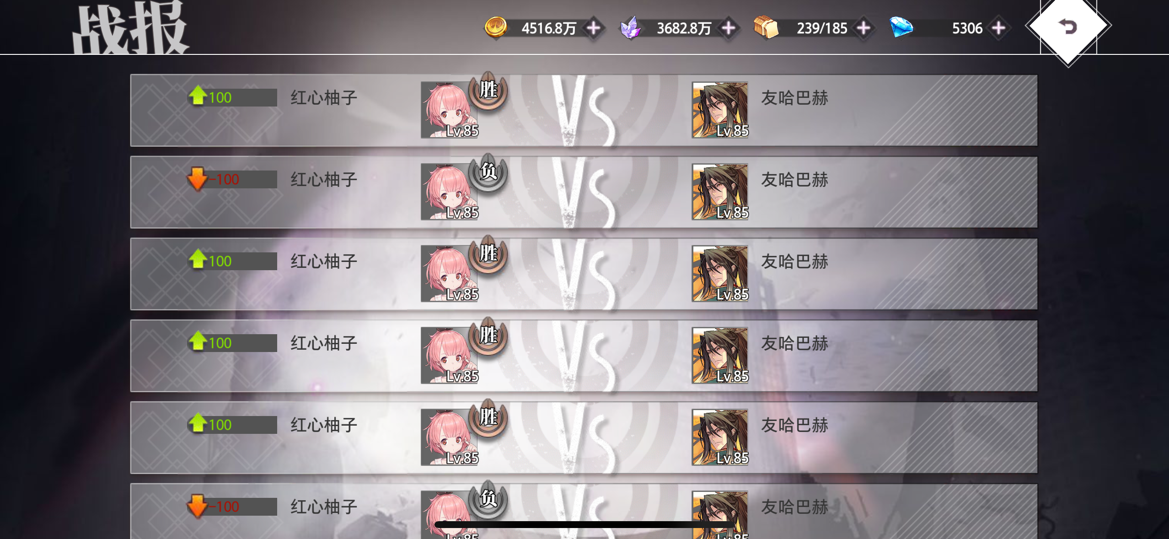Tap the 负 defeat badge in second row

(x=488, y=172)
